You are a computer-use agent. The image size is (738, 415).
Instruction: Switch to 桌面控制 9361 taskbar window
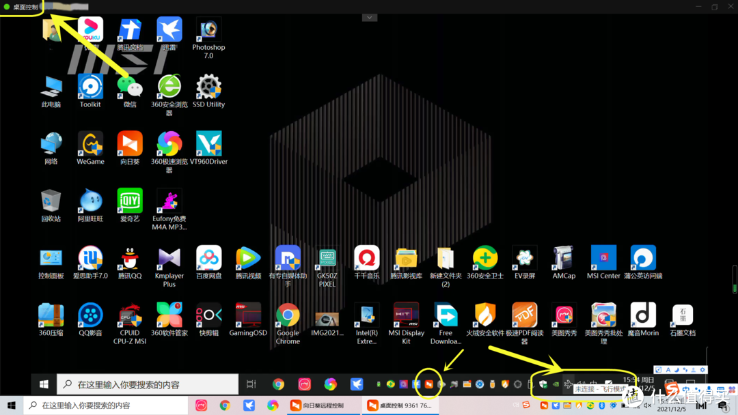400,405
